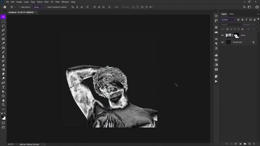Select the Rectangular Marquee tool

point(3,21)
